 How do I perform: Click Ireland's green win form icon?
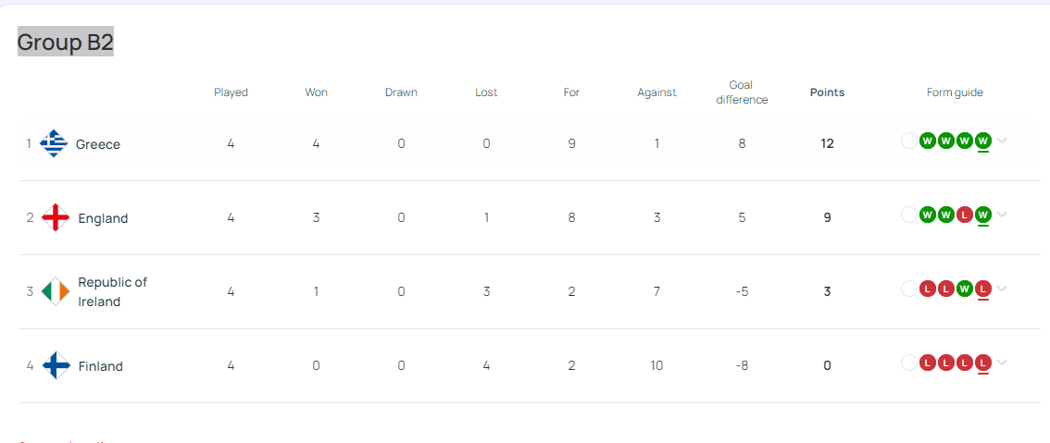tap(965, 289)
